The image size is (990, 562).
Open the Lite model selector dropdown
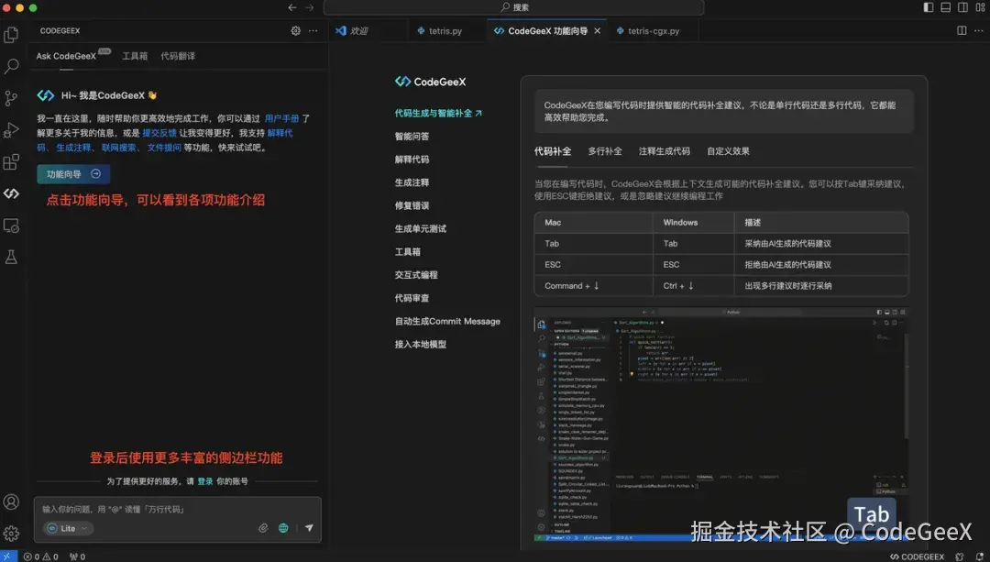pos(66,528)
